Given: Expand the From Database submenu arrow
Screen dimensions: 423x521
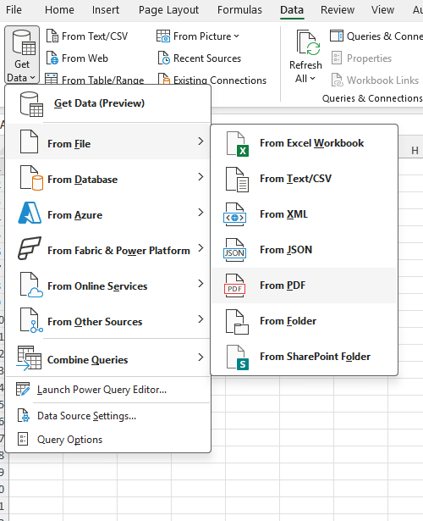Looking at the screenshot, I should [x=201, y=177].
